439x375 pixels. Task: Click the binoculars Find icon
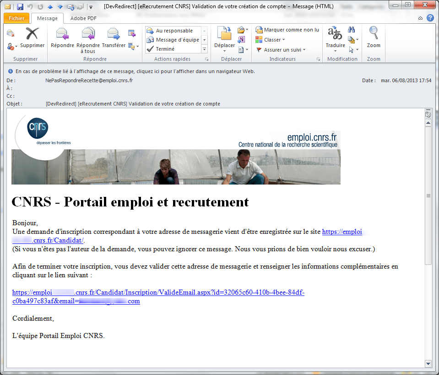pos(352,30)
